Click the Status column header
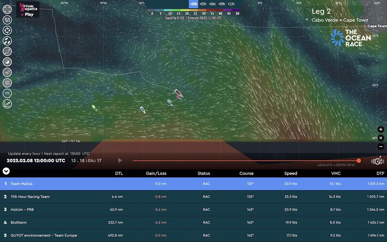Image resolution: width=387 pixels, height=242 pixels. [x=204, y=173]
